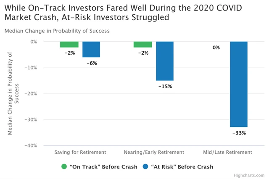Click the vertical y-axis title text
Screen dimensions: 269x179
coord(13,93)
